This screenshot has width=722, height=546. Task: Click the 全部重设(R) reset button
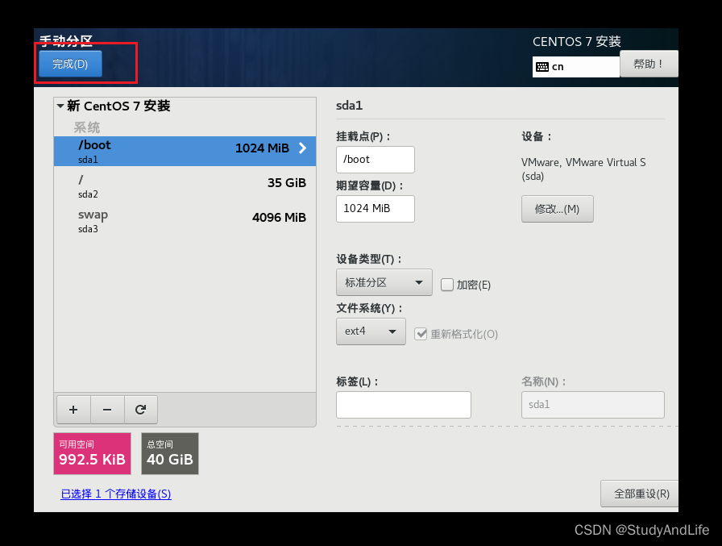[x=639, y=493]
